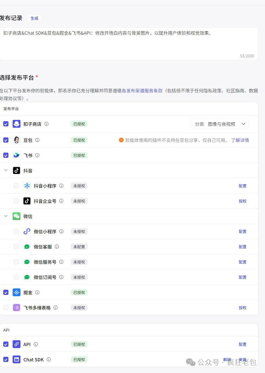The width and height of the screenshot is (265, 373).
Task: Tick the 微信小程序 checkbox
Action: 16,231
